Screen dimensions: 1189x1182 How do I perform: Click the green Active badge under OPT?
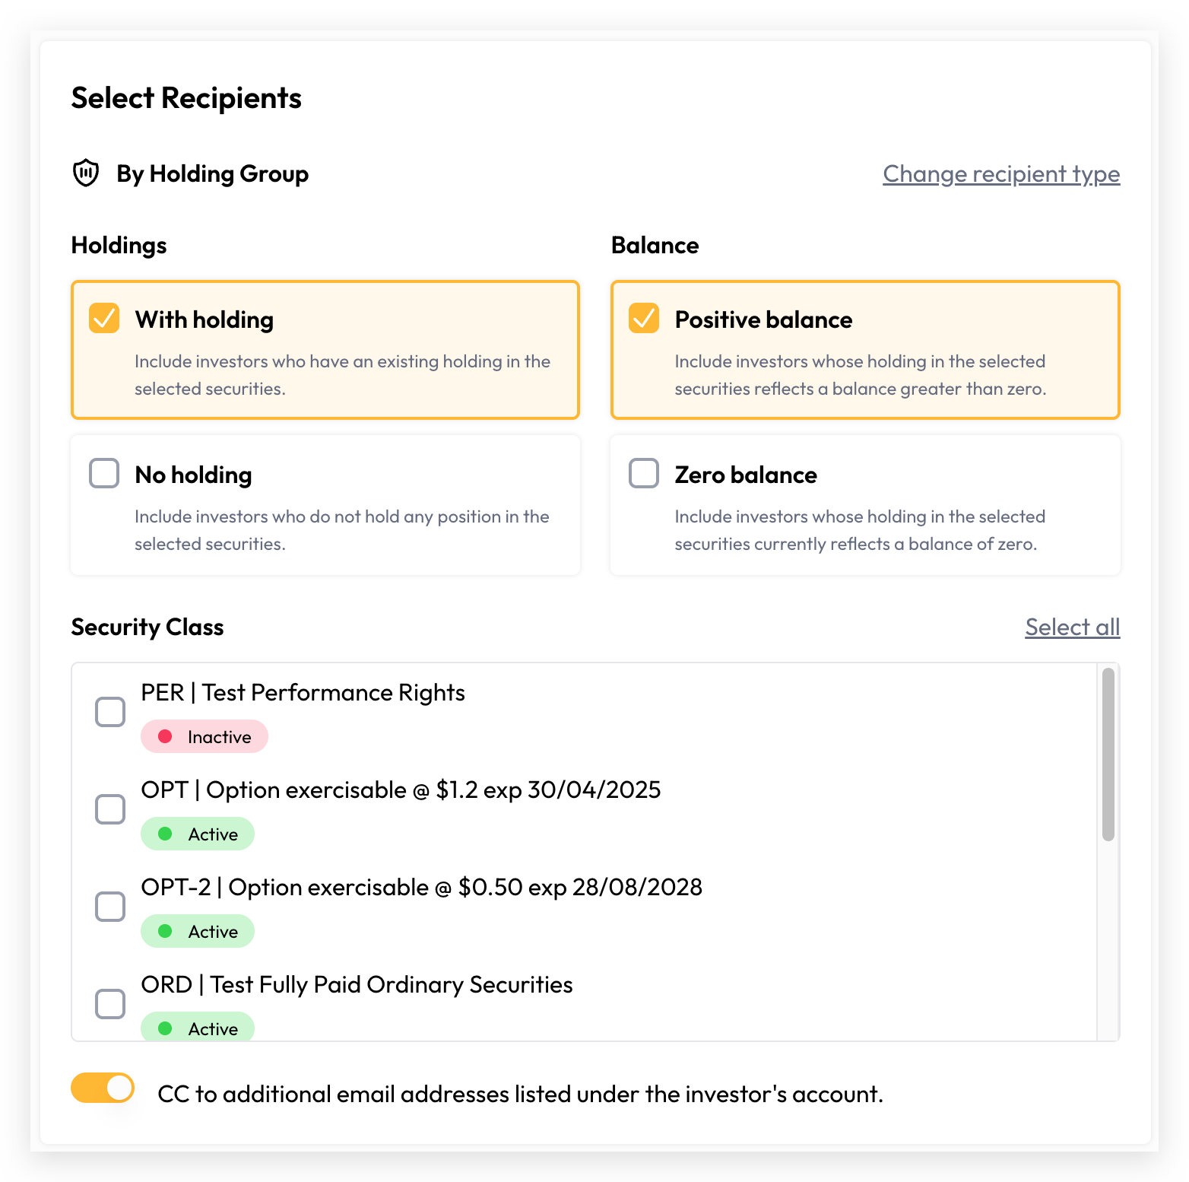pos(198,834)
